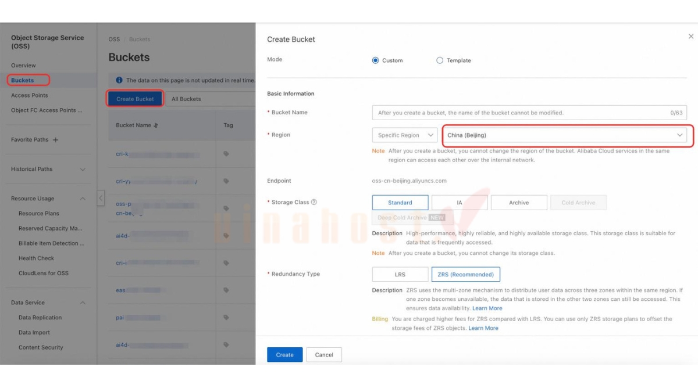
Task: Open Object FC Access Points in sidebar
Action: pos(47,110)
